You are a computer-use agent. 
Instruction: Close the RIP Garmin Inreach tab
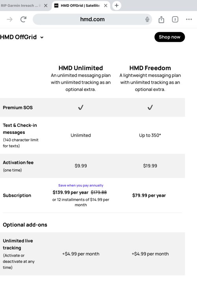(46, 6)
